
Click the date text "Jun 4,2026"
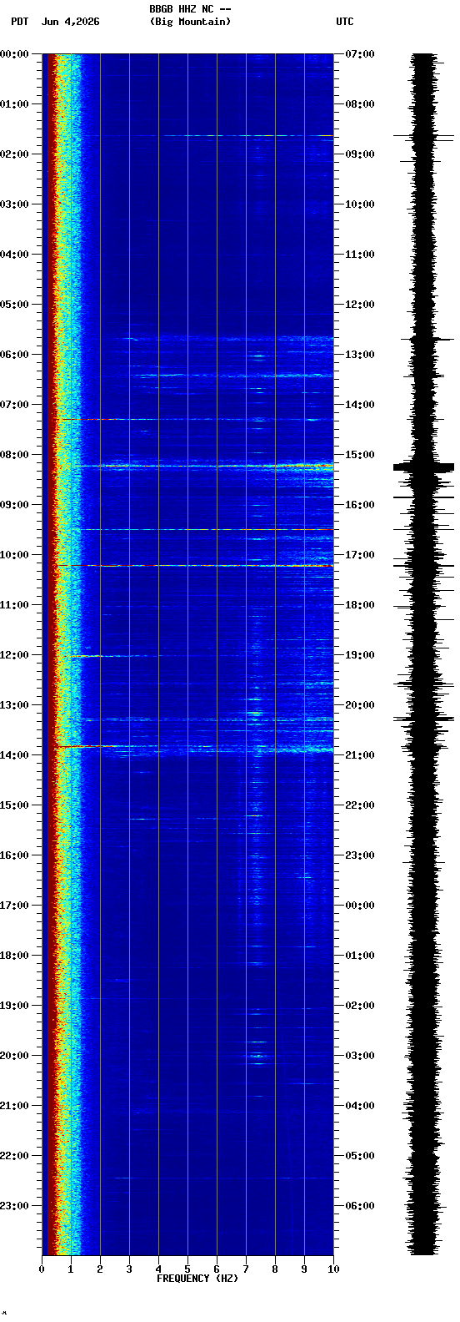pos(70,22)
